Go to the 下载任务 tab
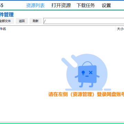Screen dimensions: 124x124 coord(86,6)
